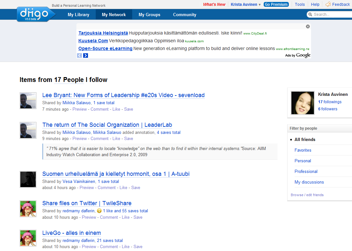Click Miikka Salavuo avatar on Lee Bryant item

click(28, 101)
